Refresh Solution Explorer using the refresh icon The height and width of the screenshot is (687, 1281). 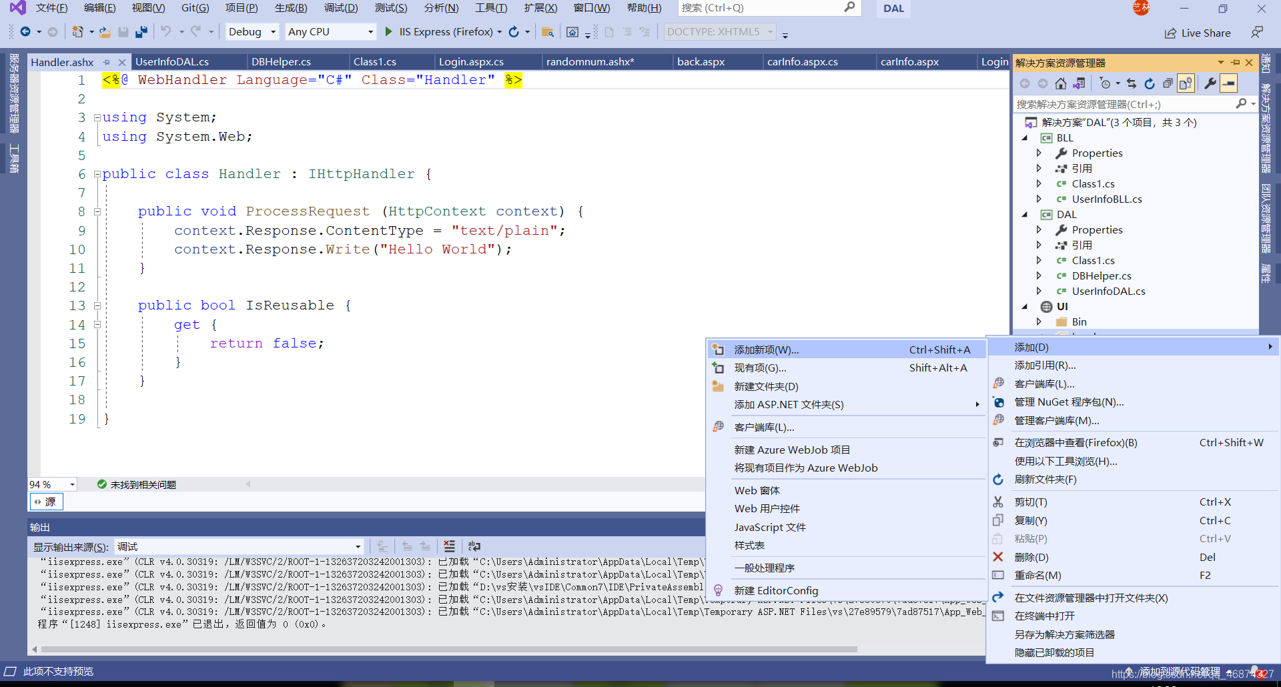[x=1150, y=83]
